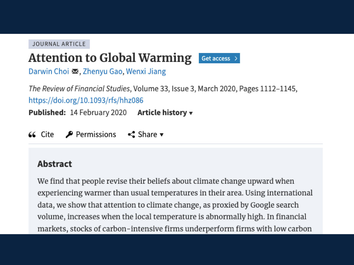354x265 pixels.
Task: Open the Permissions link
Action: tap(96, 135)
